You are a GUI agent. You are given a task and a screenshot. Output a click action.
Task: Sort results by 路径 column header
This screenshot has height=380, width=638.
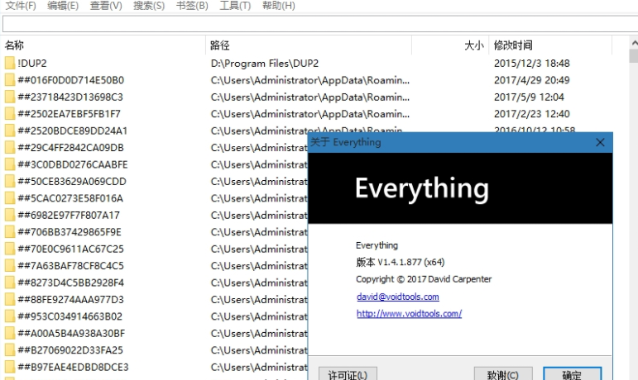click(x=309, y=45)
